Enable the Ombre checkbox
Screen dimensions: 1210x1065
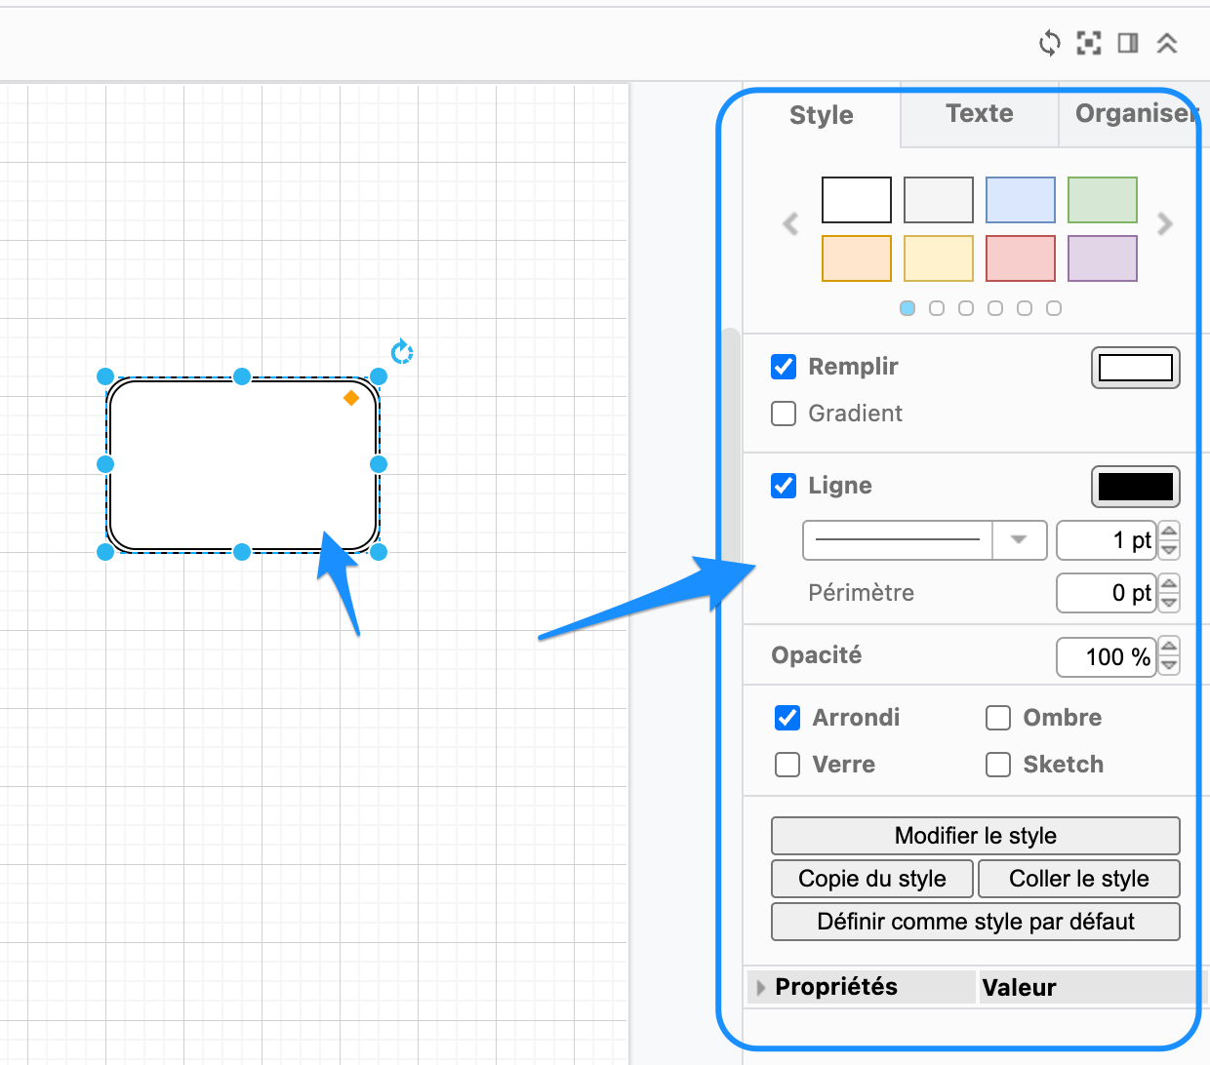coord(998,718)
